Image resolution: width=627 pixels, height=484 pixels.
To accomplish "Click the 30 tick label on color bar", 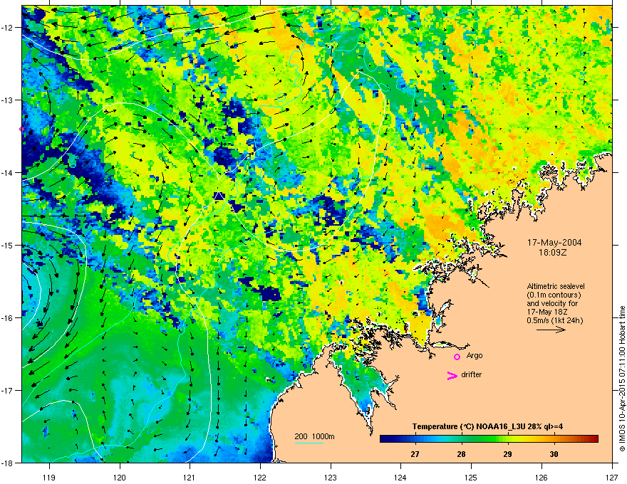I will pos(554,454).
